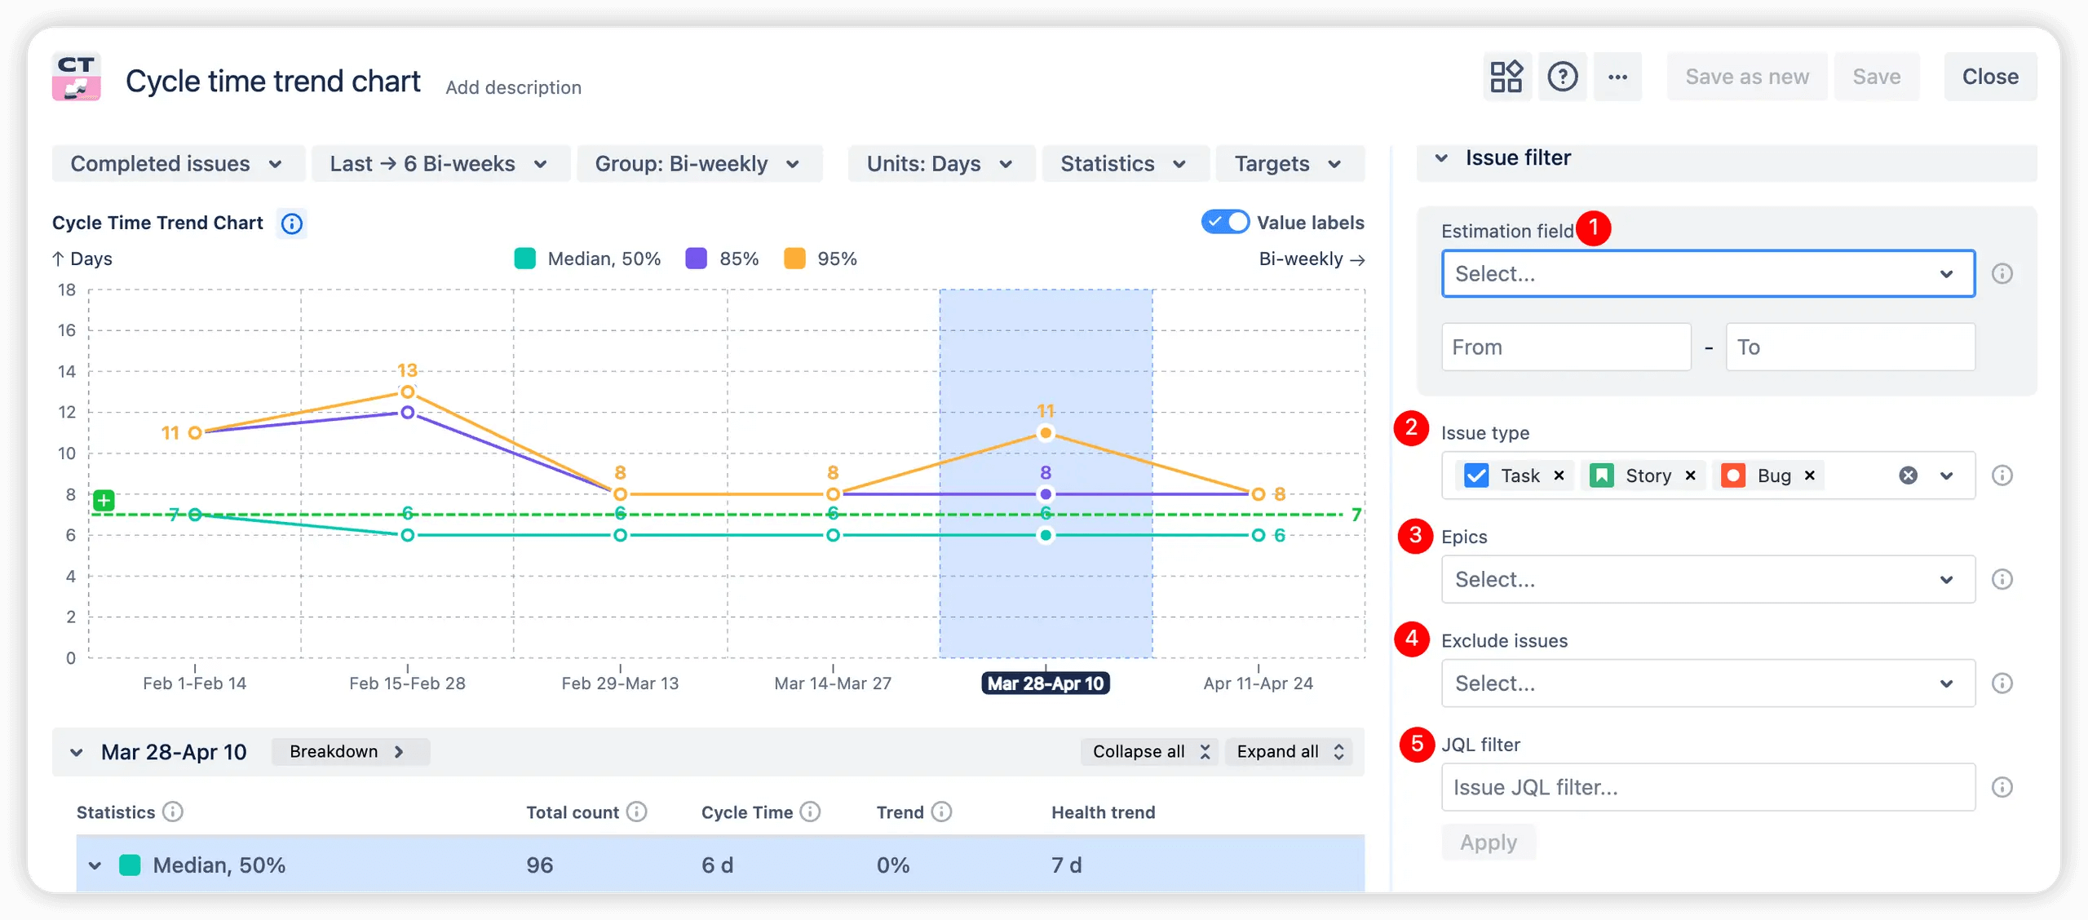2088x920 pixels.
Task: Open the help question mark icon
Action: 1562,77
